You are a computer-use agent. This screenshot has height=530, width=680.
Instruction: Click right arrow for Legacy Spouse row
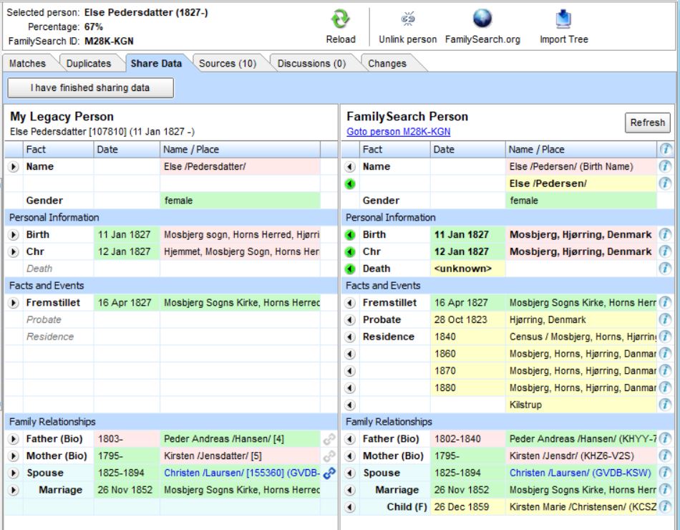14,473
